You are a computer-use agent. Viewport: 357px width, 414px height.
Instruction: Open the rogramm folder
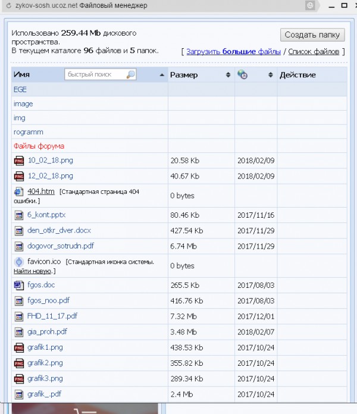28,132
